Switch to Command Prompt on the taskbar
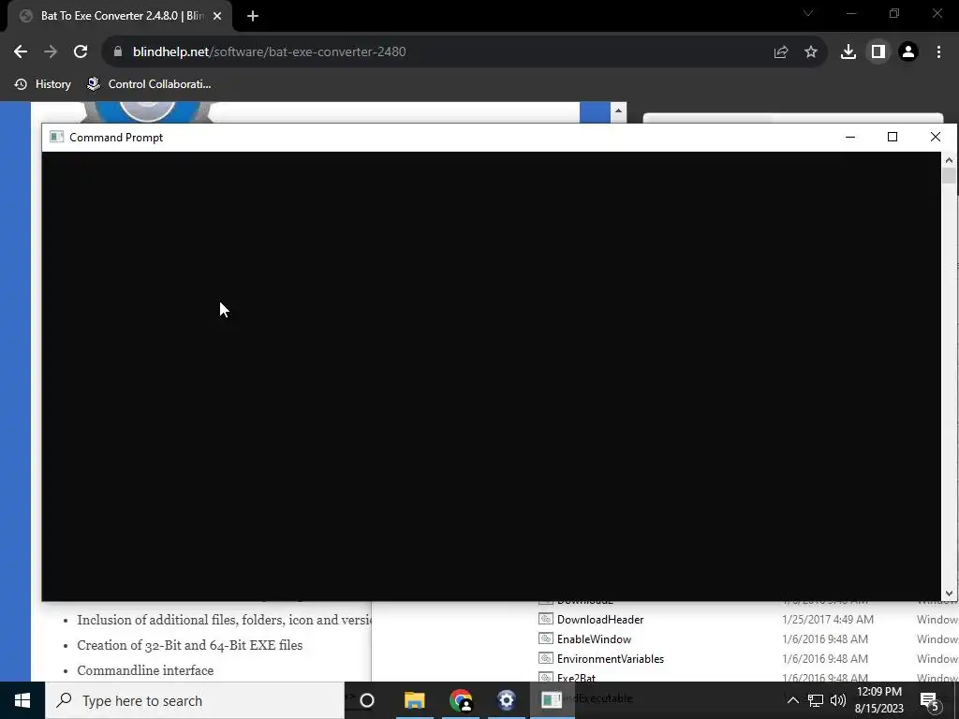 tap(552, 700)
